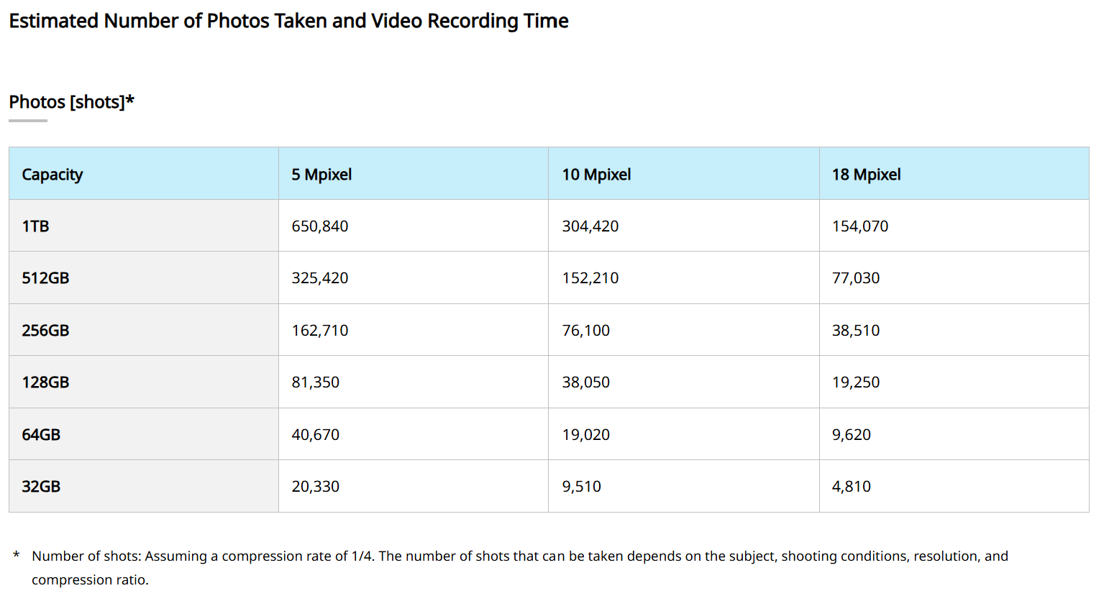Click the Photos [shots]* section heading
This screenshot has width=1109, height=601.
pyautogui.click(x=71, y=102)
